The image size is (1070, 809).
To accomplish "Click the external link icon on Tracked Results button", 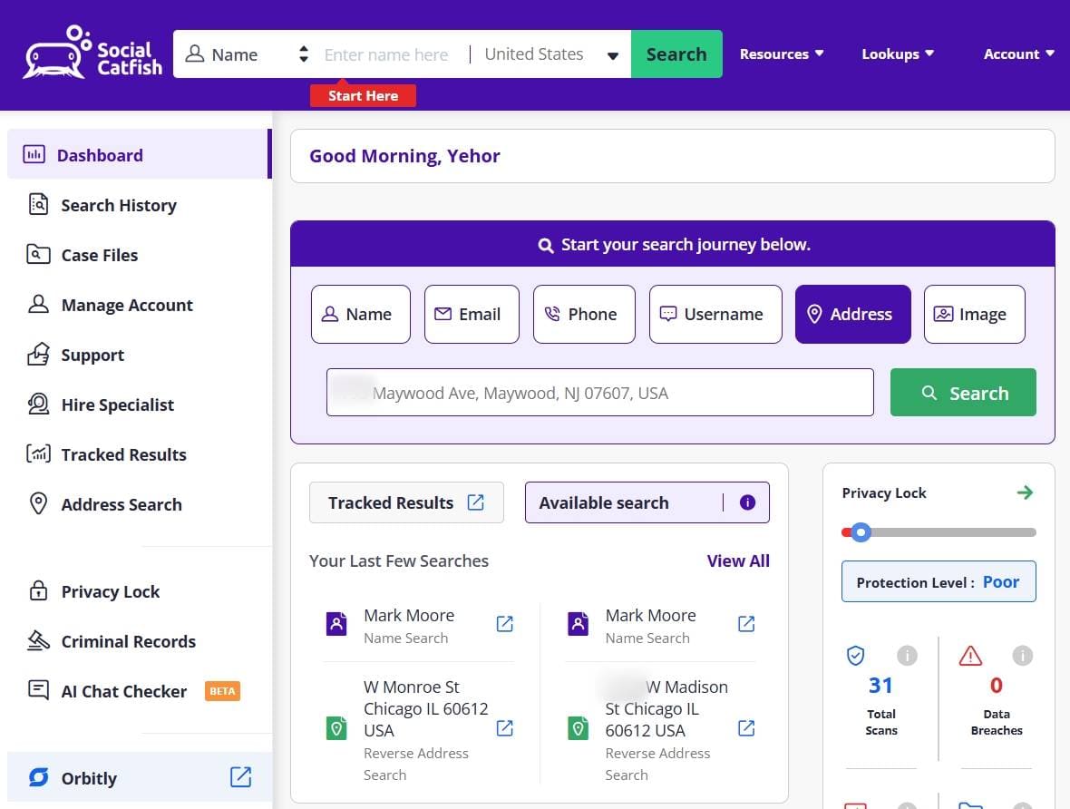I will tap(476, 502).
